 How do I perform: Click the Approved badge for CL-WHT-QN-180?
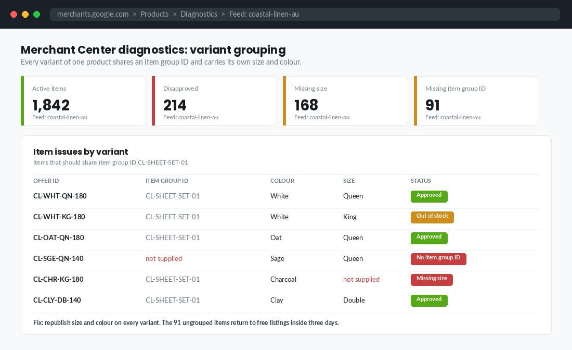pyautogui.click(x=429, y=196)
